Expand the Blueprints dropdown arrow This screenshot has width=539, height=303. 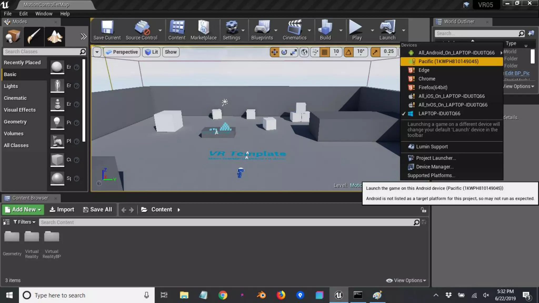click(276, 31)
